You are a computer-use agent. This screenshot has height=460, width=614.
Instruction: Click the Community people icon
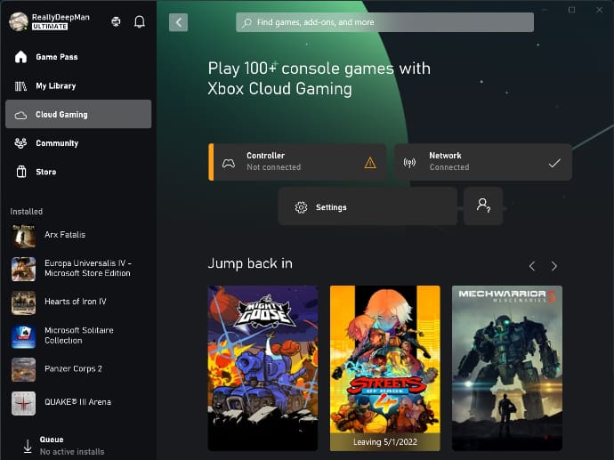20,143
